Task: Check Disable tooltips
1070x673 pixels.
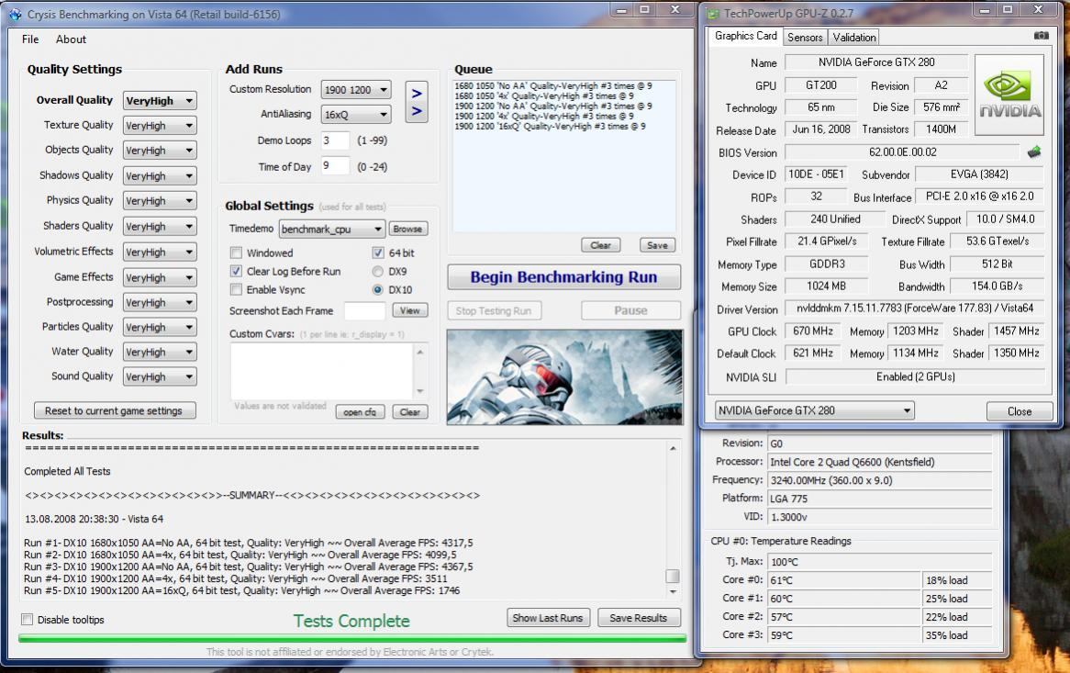Action: pyautogui.click(x=28, y=619)
